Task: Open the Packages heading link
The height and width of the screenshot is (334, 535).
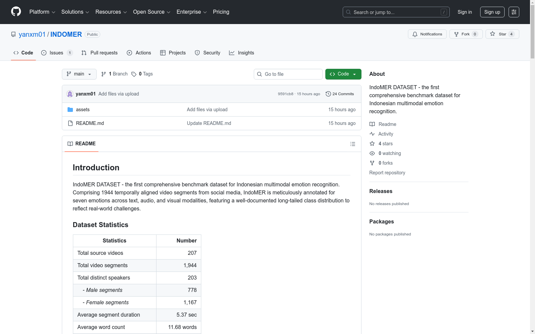Action: point(382,221)
